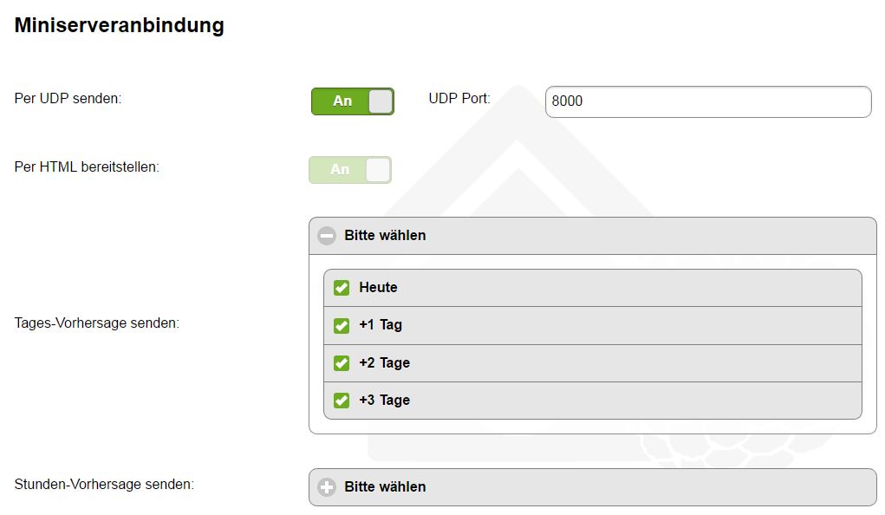This screenshot has width=885, height=515.
Task: Click the 'Miniserveranbindung' heading
Action: [x=120, y=26]
